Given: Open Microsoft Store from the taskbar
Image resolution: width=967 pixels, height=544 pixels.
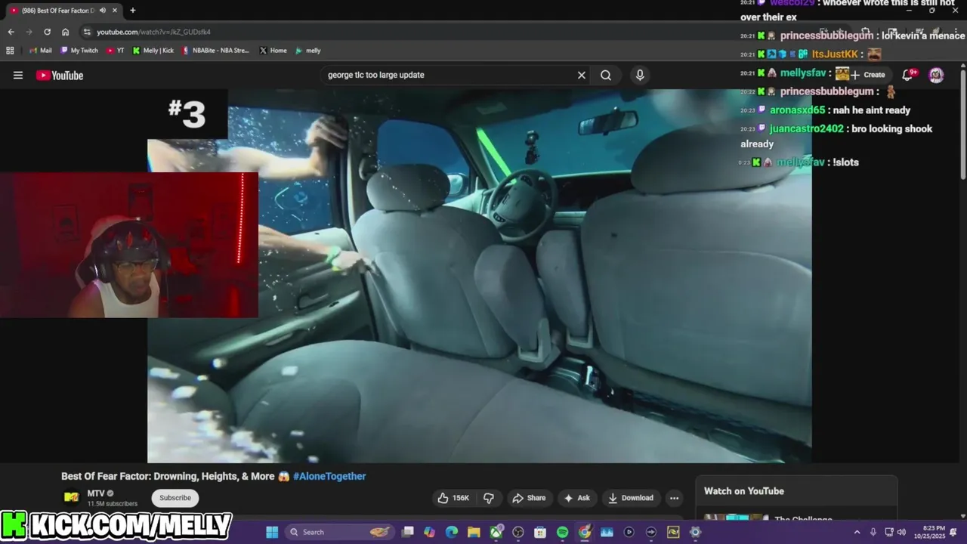Looking at the screenshot, I should pos(540,532).
